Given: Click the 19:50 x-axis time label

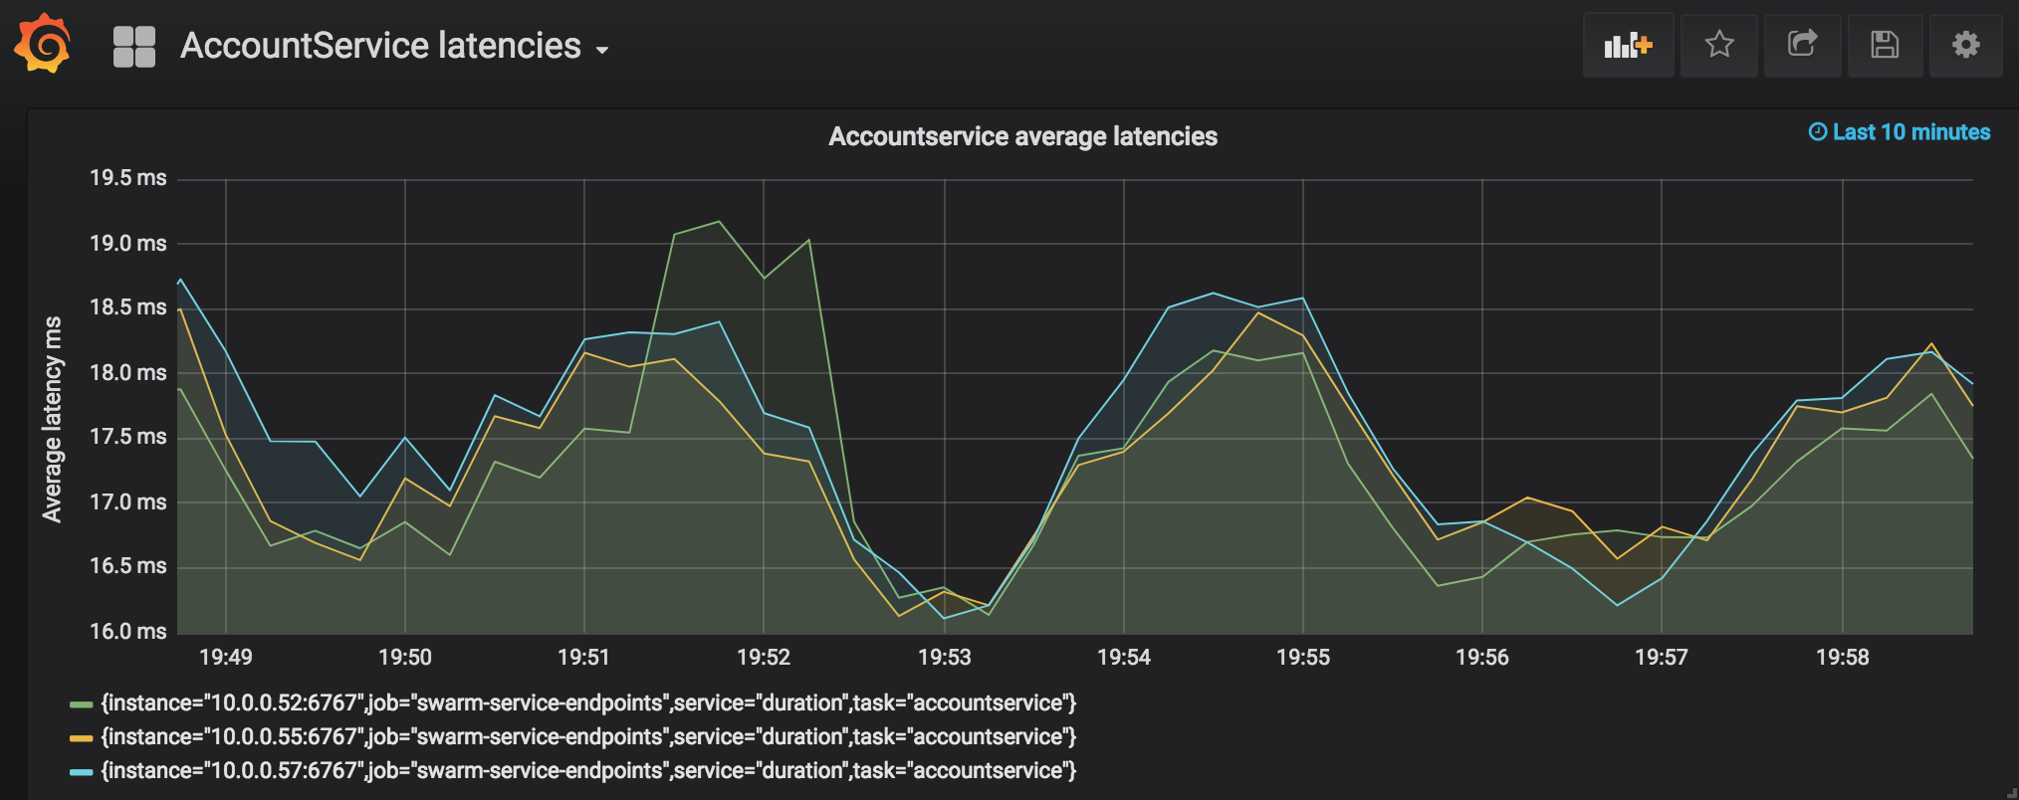Looking at the screenshot, I should coord(405,658).
